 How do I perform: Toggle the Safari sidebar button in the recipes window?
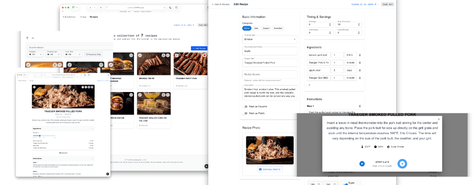click(74, 7)
